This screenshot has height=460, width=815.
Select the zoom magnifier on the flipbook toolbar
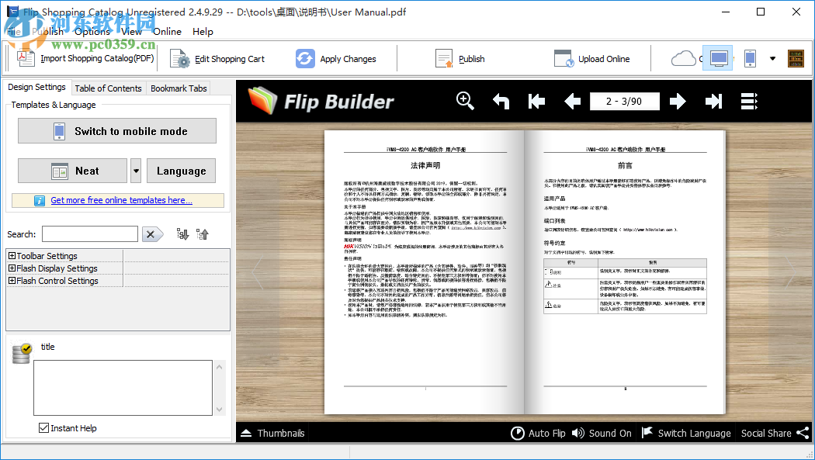point(462,101)
